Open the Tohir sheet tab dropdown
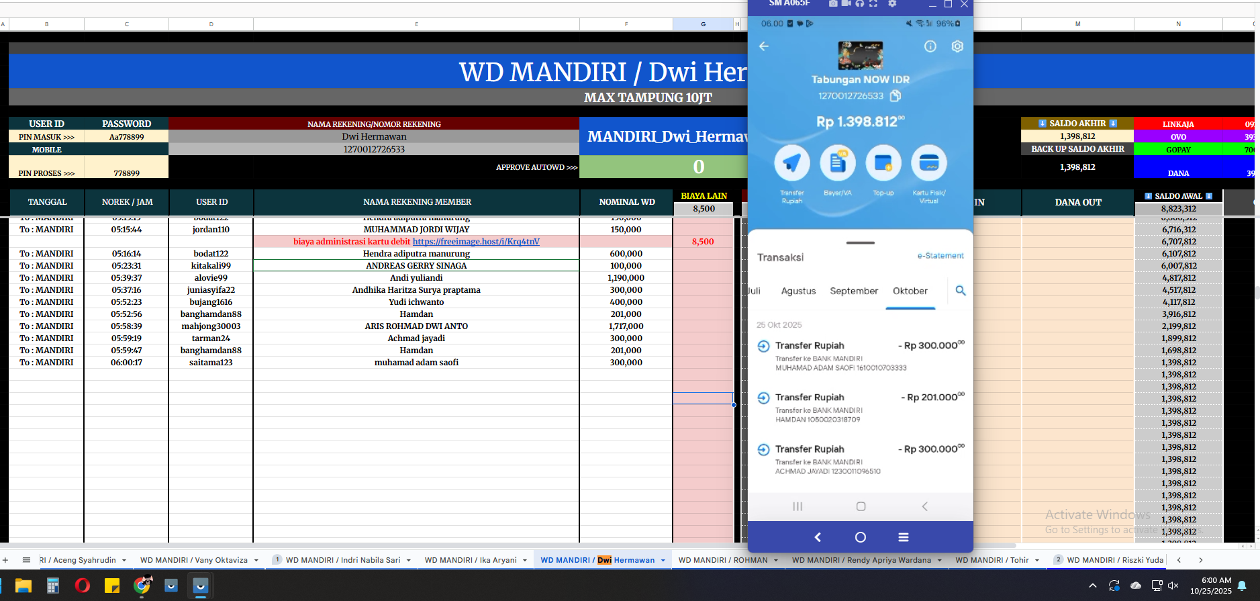Viewport: 1260px width, 601px height. pos(1037,560)
